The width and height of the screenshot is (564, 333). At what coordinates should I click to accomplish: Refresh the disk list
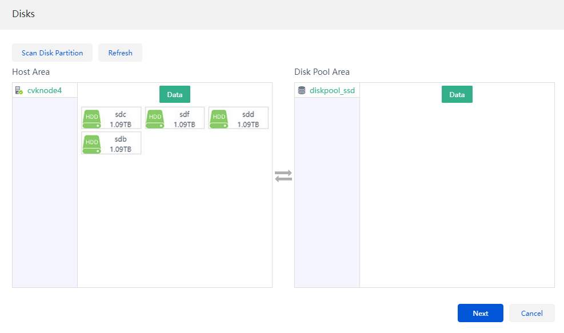click(x=120, y=53)
